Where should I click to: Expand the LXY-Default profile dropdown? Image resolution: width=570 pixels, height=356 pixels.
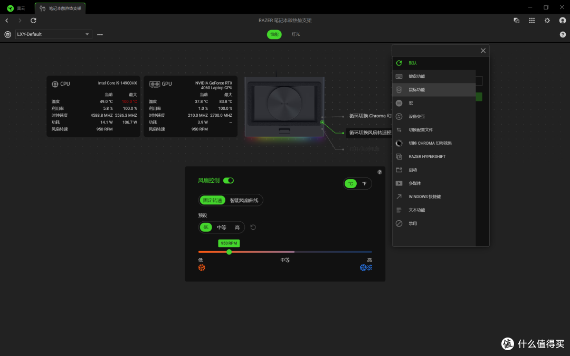point(53,34)
